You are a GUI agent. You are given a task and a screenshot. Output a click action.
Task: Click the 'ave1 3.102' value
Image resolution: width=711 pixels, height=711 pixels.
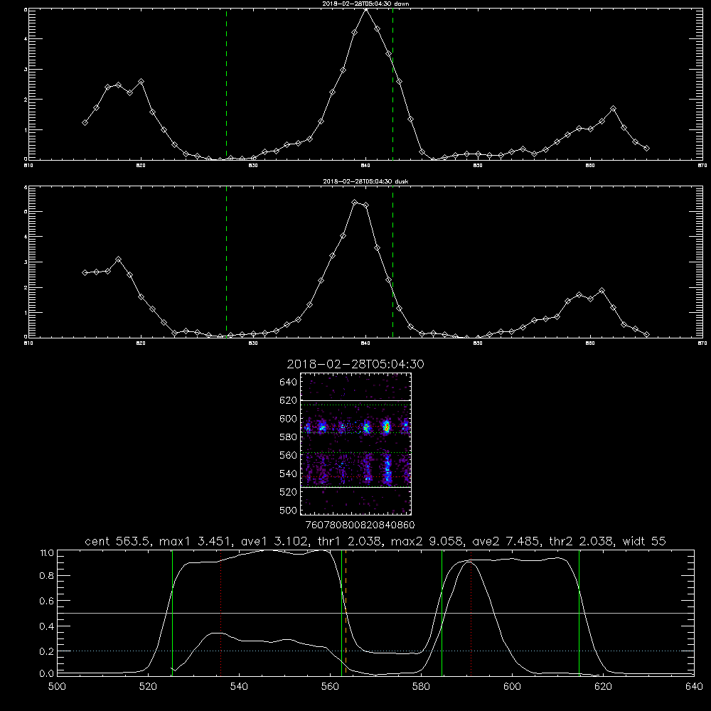click(x=274, y=541)
